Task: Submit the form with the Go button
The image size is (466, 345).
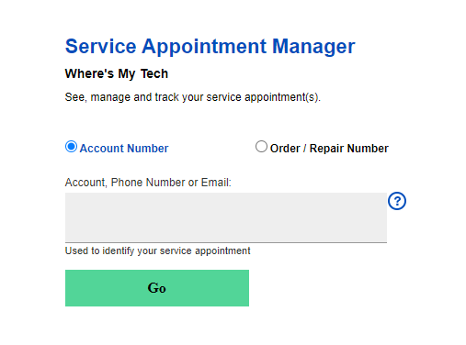Action: (157, 288)
